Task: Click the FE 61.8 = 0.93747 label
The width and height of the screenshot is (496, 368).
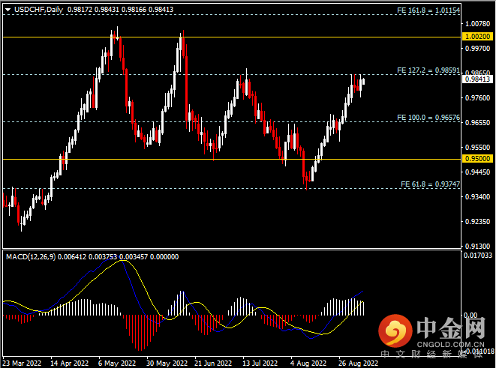Action: [430, 184]
